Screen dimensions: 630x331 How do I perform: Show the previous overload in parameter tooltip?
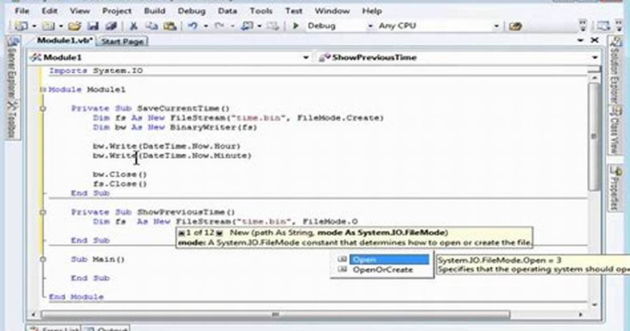(181, 233)
